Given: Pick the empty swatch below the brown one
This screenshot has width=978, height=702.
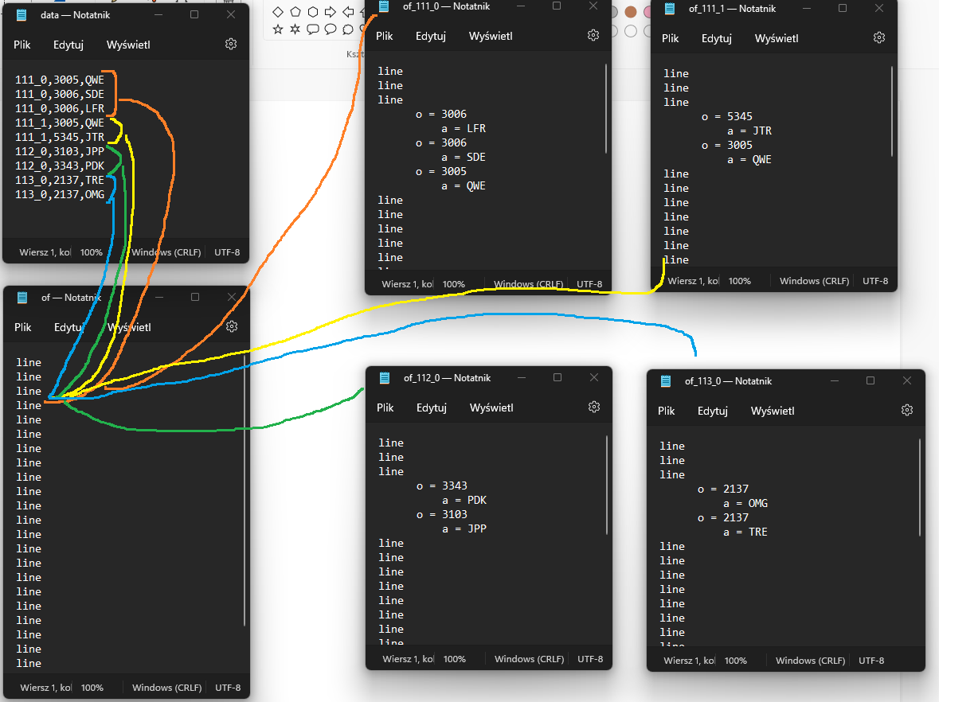Looking at the screenshot, I should click(631, 31).
